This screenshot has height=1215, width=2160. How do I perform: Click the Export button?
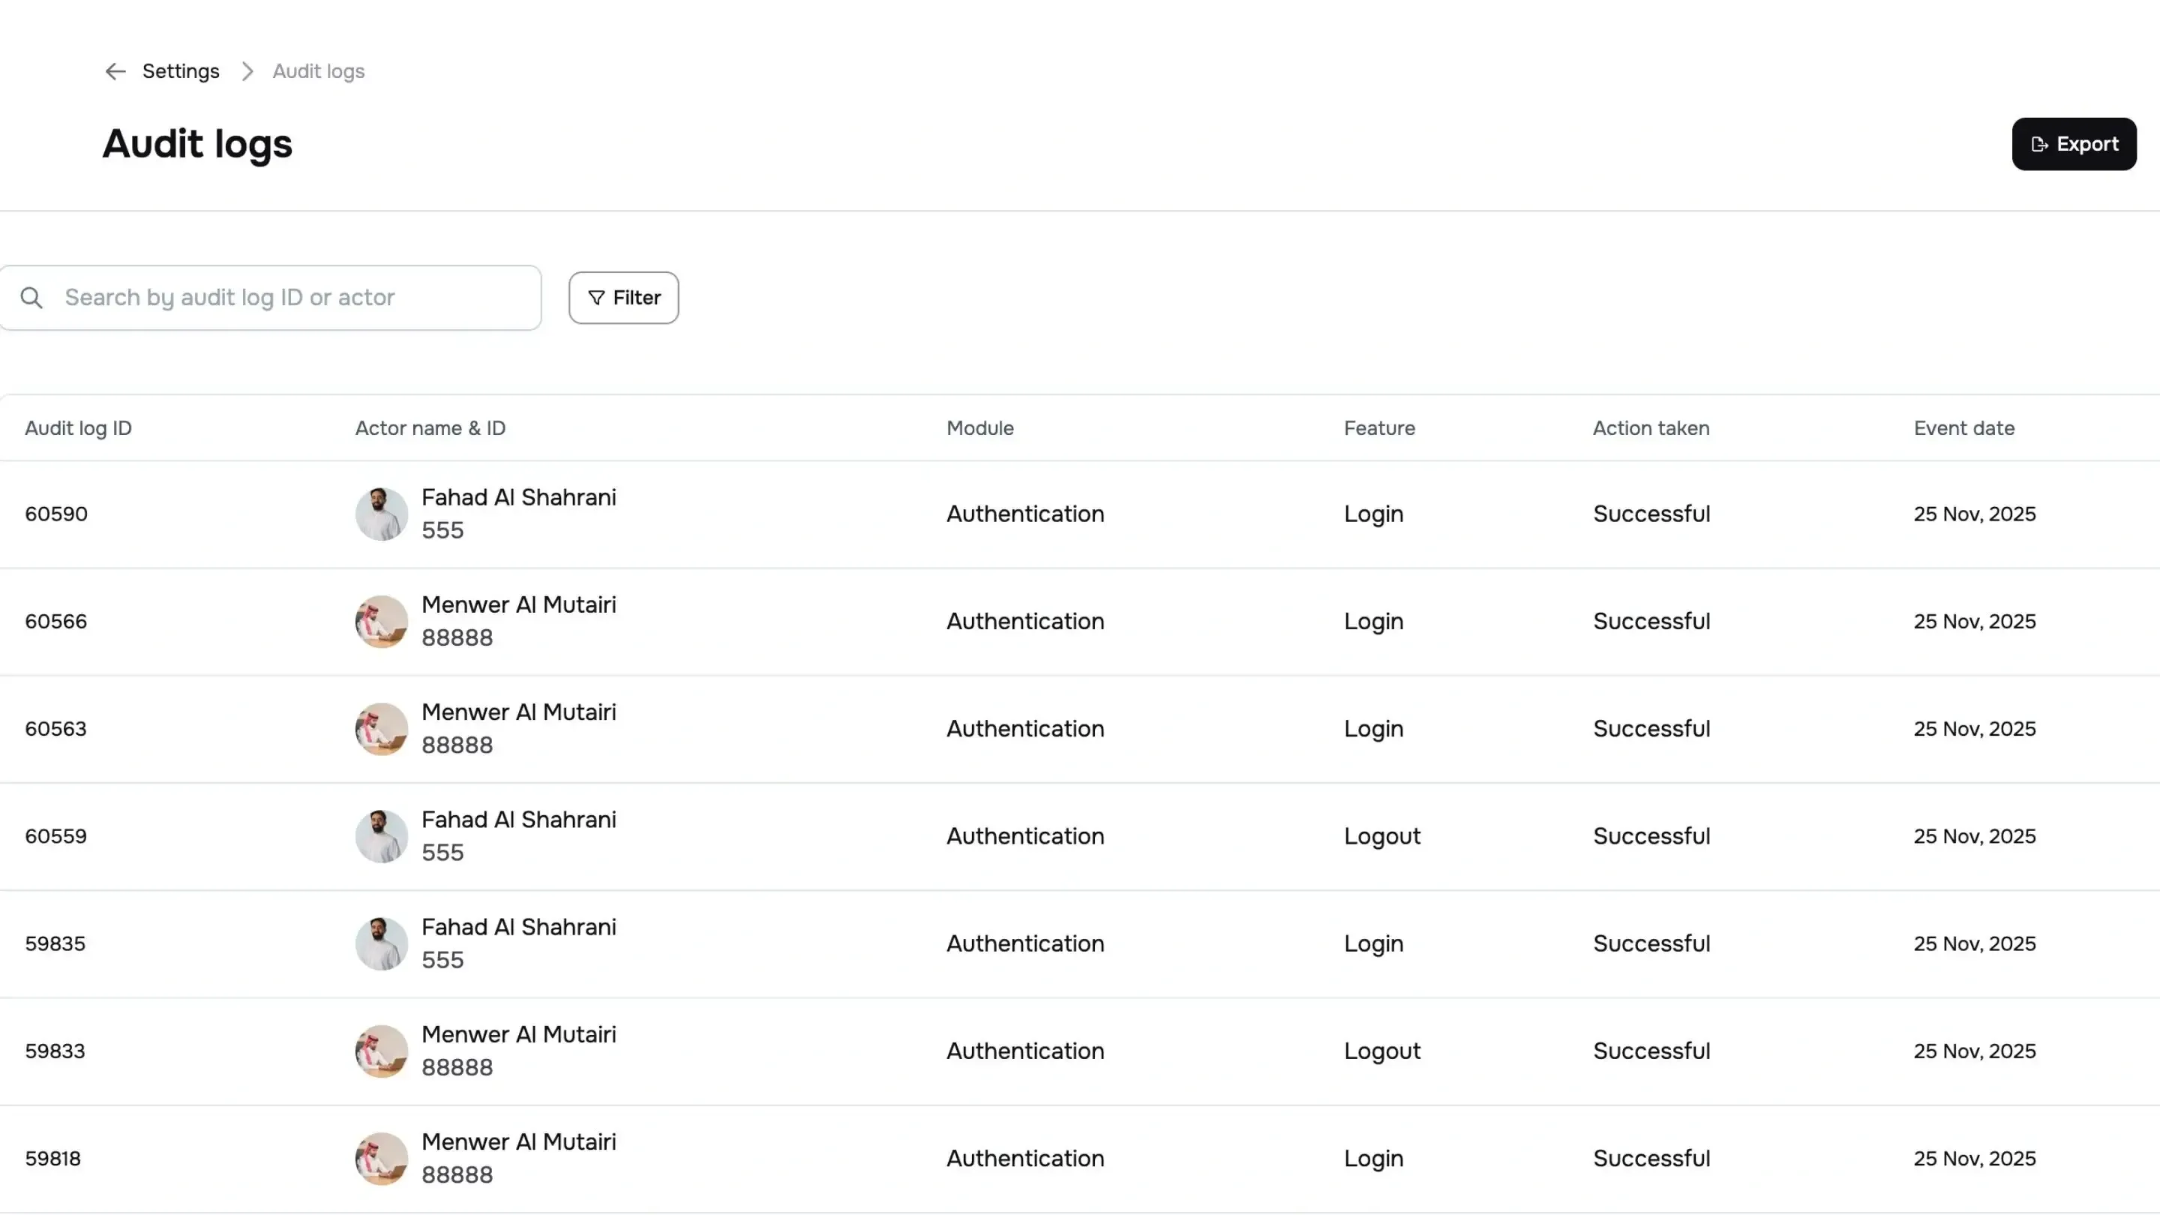(x=2073, y=143)
